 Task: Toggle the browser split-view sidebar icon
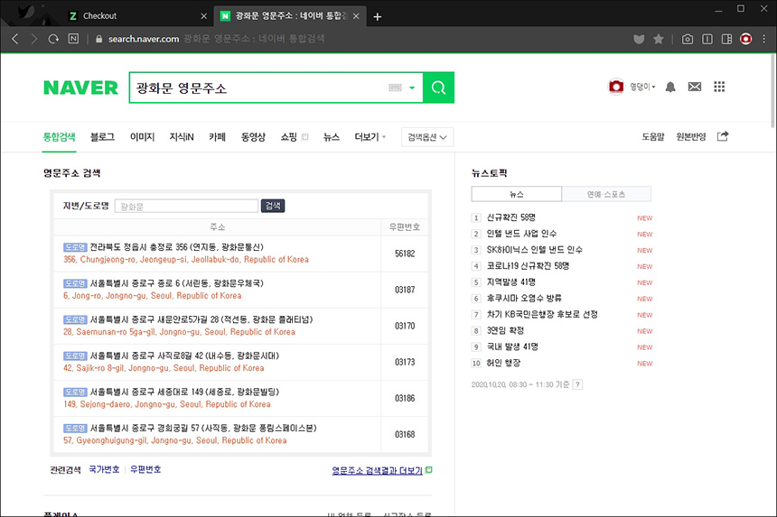[x=726, y=39]
